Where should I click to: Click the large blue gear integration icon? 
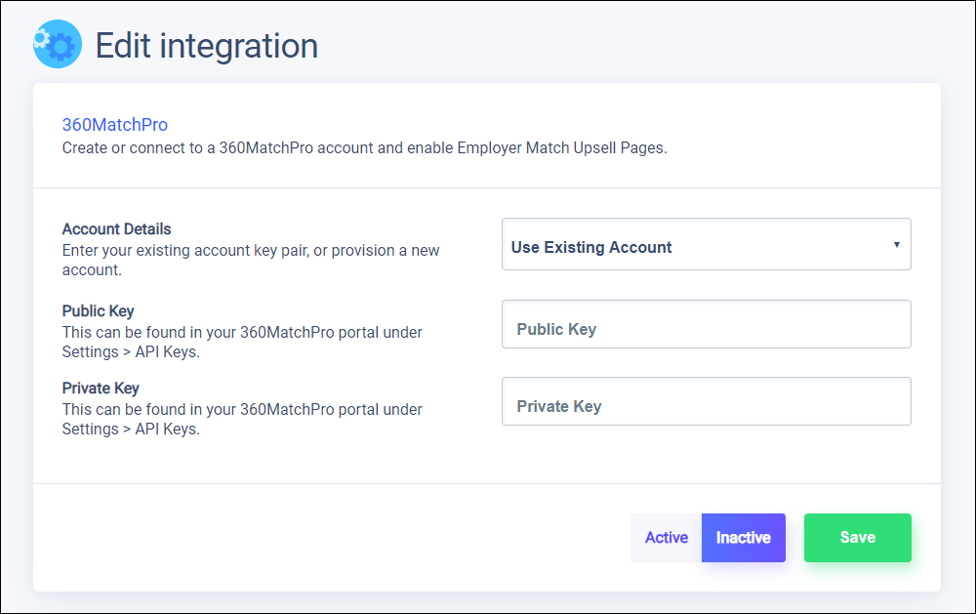(60, 46)
